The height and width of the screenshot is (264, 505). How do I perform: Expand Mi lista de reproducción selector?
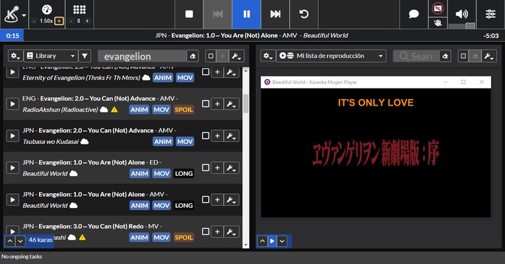point(331,56)
